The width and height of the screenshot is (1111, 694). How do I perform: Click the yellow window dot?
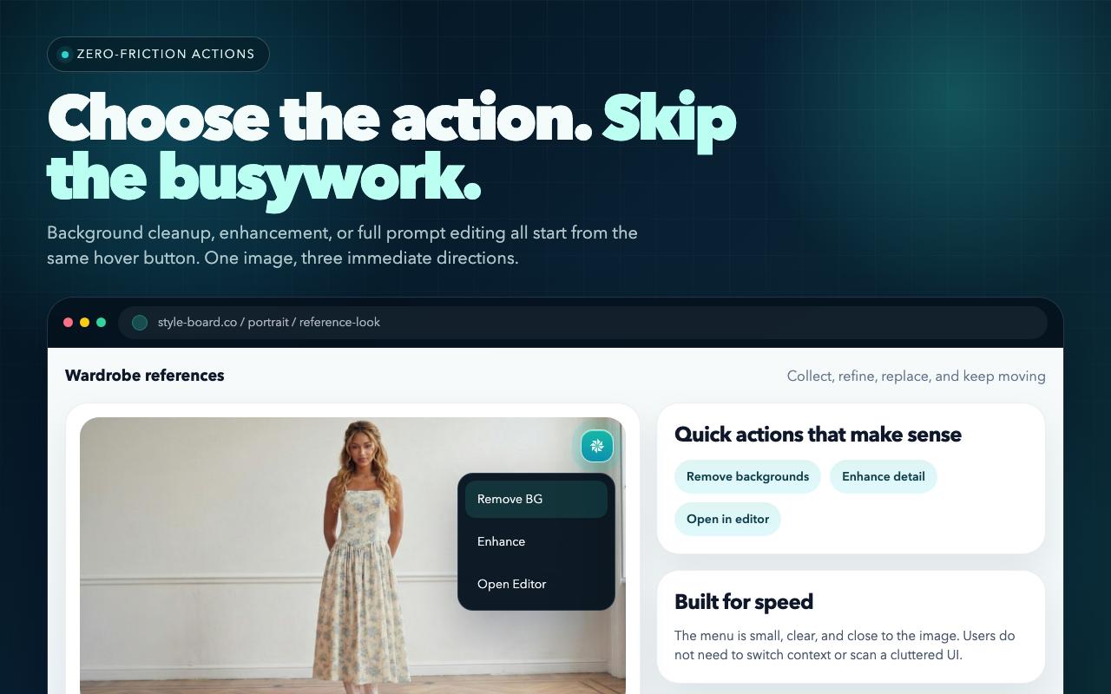point(84,322)
